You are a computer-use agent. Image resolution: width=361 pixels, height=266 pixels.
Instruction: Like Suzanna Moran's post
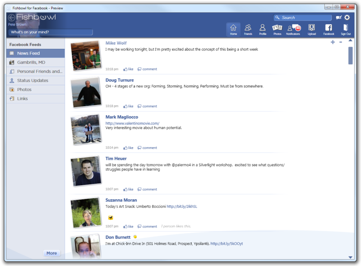click(128, 226)
